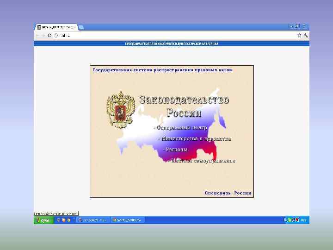Viewport: 333px width, 250px height.
Task: Reload the page with the refresh icon
Action: [x=49, y=36]
